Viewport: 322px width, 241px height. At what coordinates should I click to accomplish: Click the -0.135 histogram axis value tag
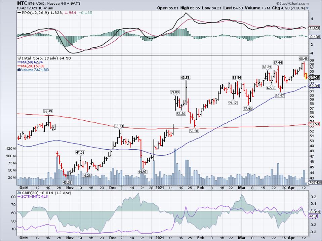tap(315, 37)
